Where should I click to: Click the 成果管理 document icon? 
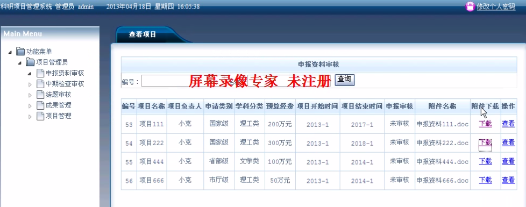(x=40, y=105)
